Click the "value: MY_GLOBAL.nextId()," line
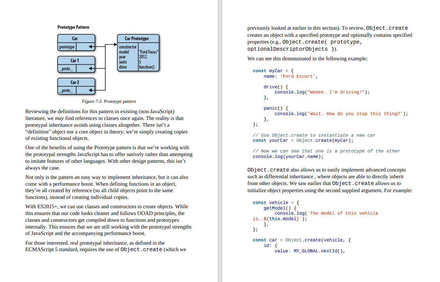Viewport: 440px width, 282px height. (310, 251)
